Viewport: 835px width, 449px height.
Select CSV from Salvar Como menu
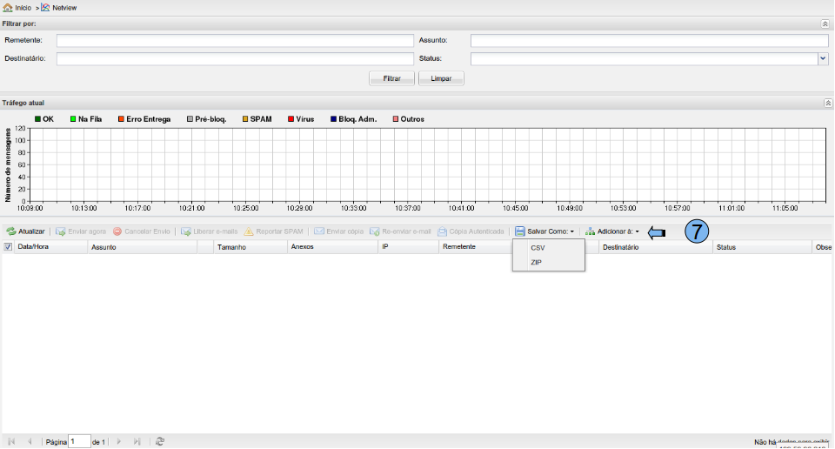click(x=538, y=248)
